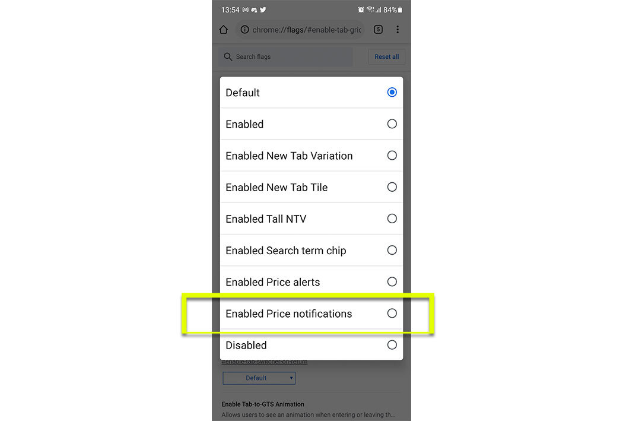Open the three-dot Chrome menu
This screenshot has height=421, width=623.
tap(398, 30)
